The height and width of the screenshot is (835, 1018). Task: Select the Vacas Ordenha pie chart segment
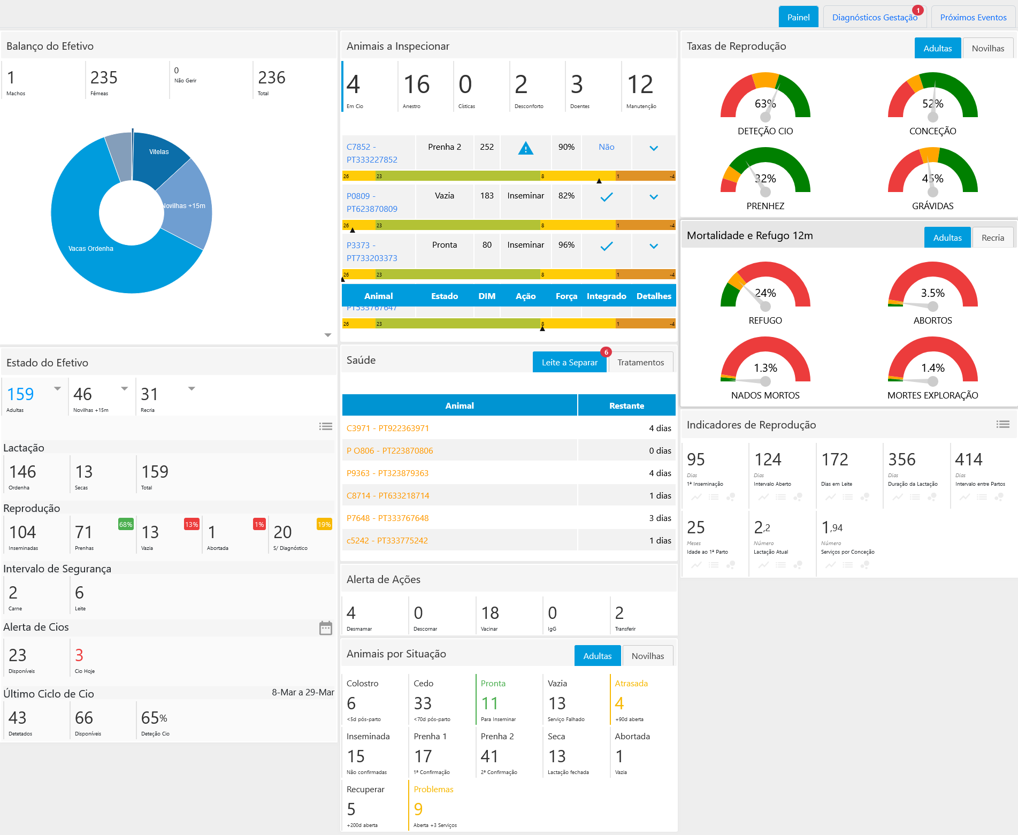point(91,249)
